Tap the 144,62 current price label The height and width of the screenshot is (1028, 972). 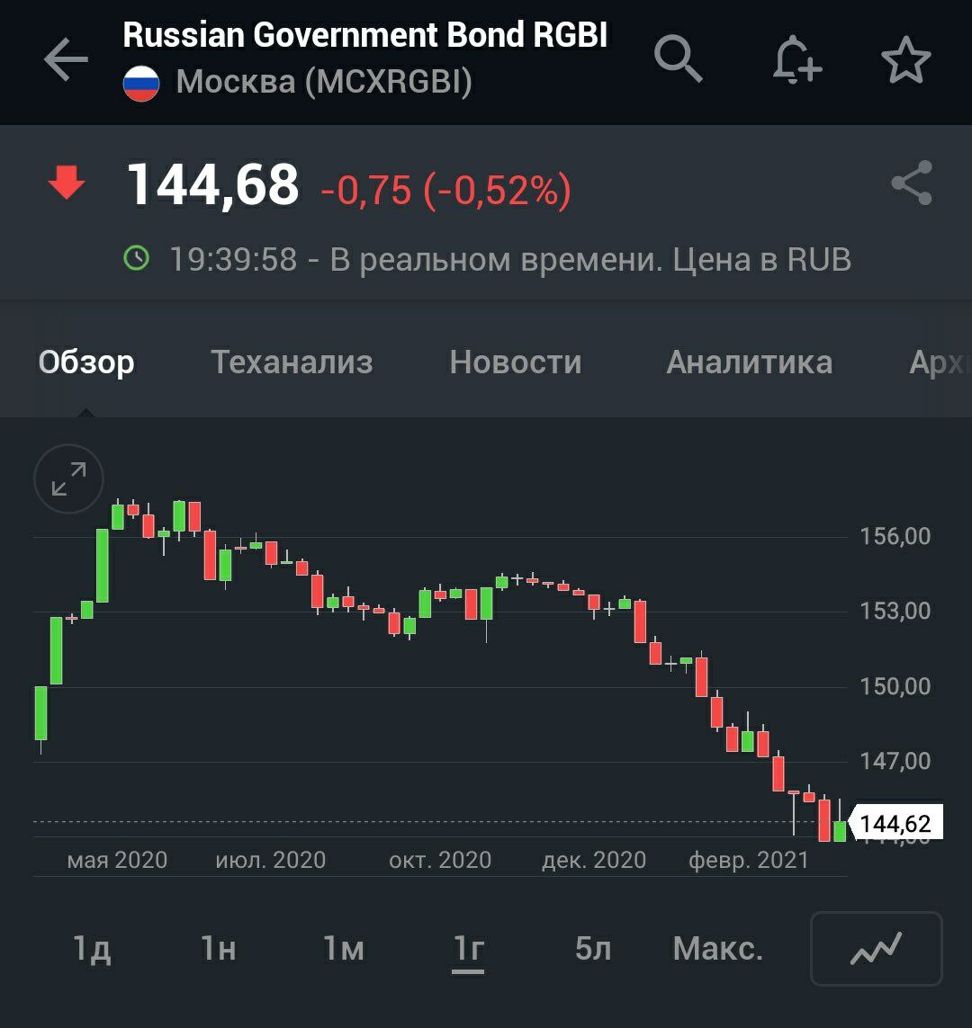pyautogui.click(x=895, y=823)
